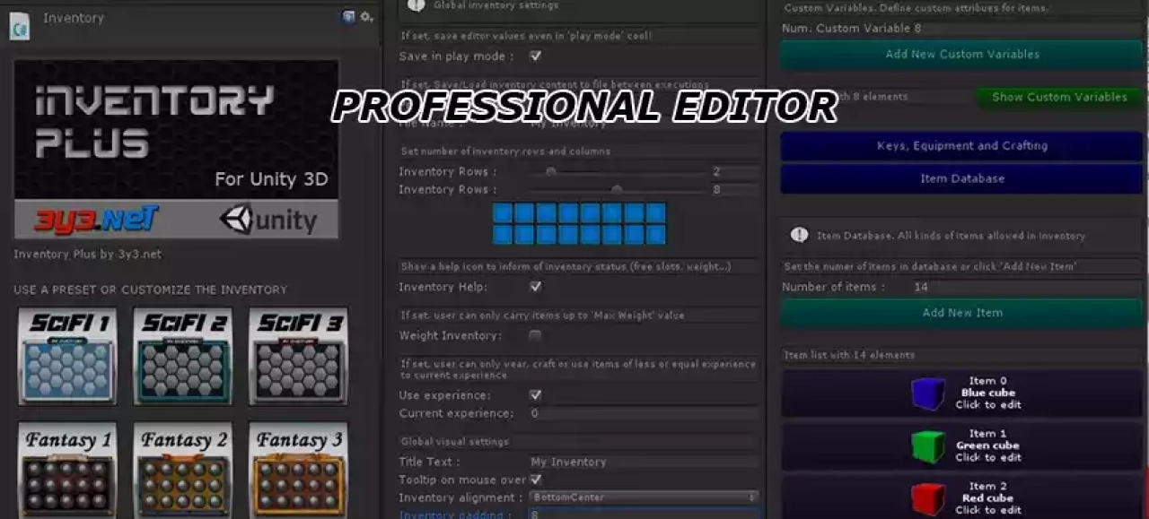Enable the Weight Inventory checkbox
Screen dimensions: 1149x519
tap(535, 335)
